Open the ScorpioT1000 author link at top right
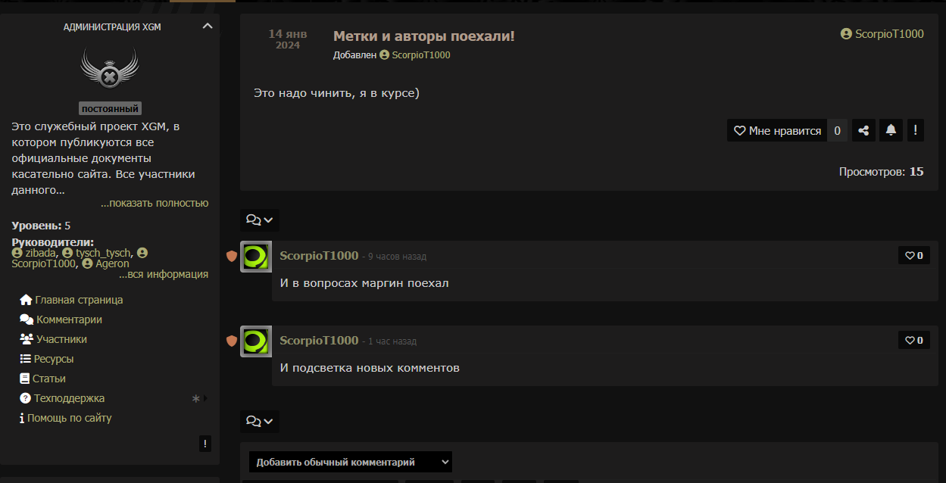Screen dimensions: 946x483 [x=882, y=33]
